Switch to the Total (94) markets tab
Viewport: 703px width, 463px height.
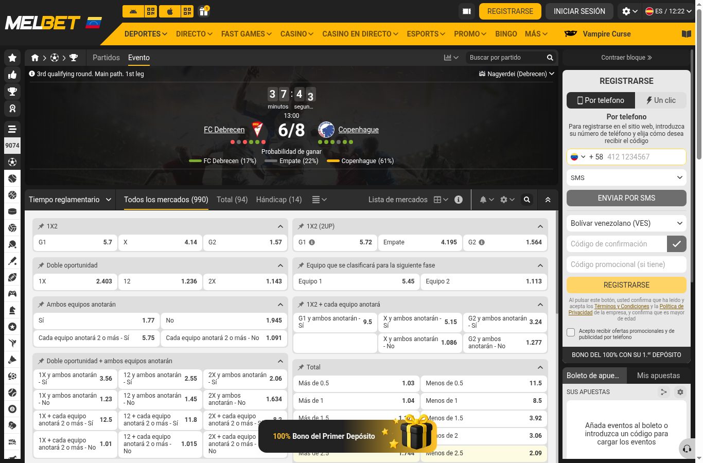coord(232,200)
